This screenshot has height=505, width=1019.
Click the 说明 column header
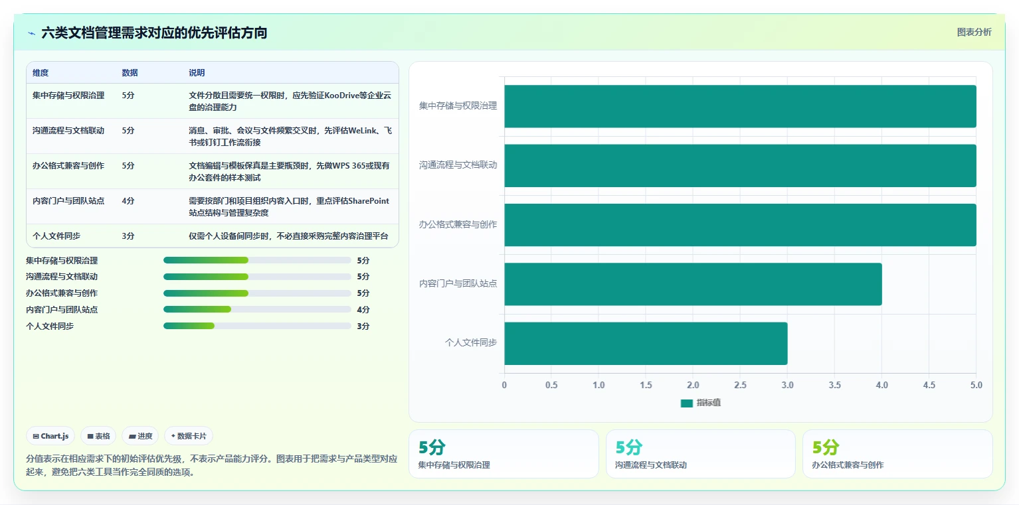(197, 73)
